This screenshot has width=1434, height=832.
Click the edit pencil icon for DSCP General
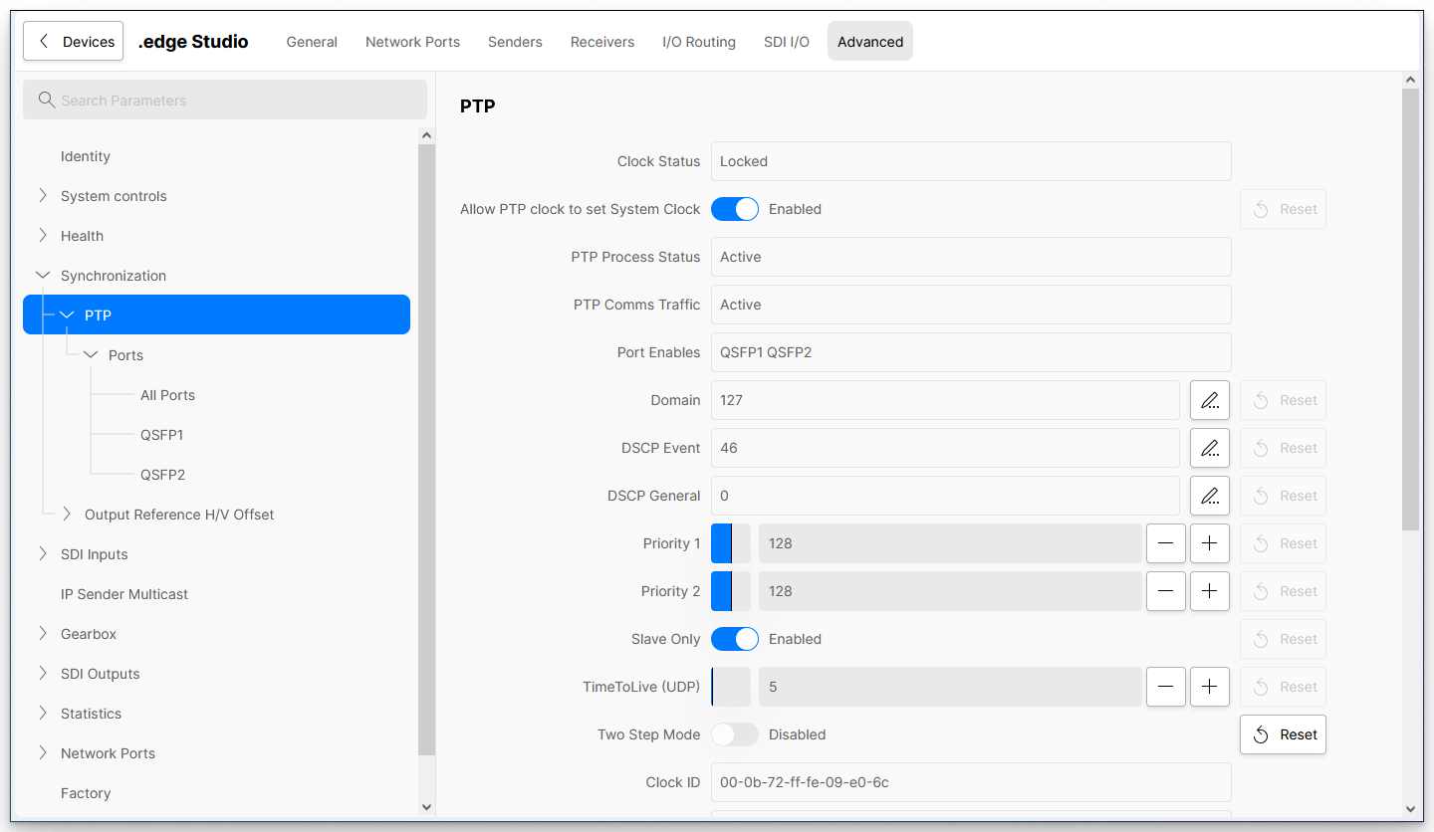pos(1209,496)
